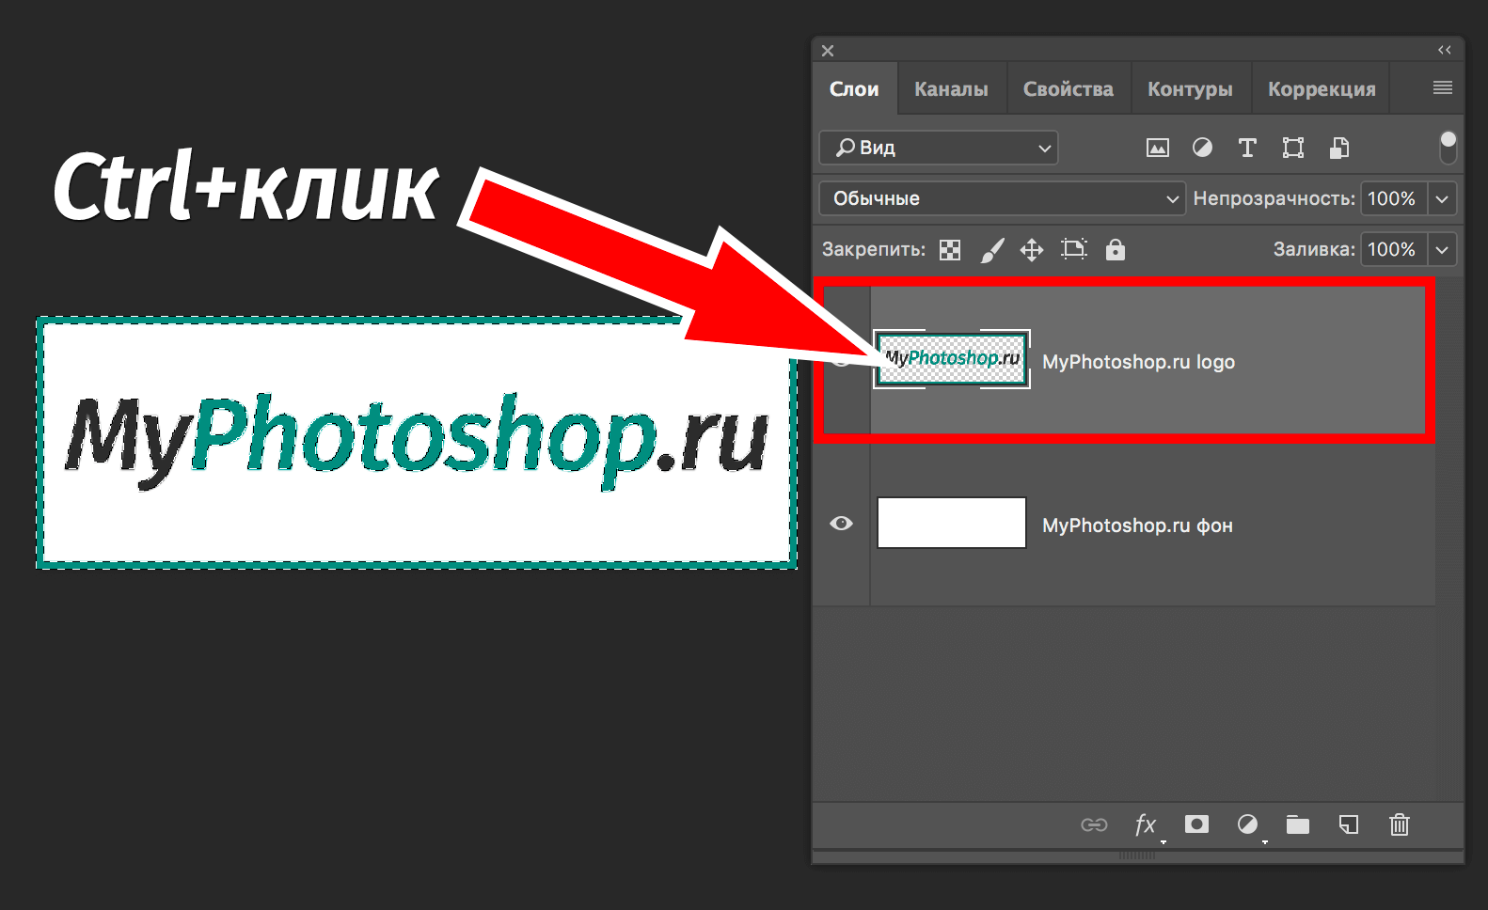Image resolution: width=1488 pixels, height=910 pixels.
Task: Hide the MyPhotoshop.ru фон layer
Action: point(842,524)
